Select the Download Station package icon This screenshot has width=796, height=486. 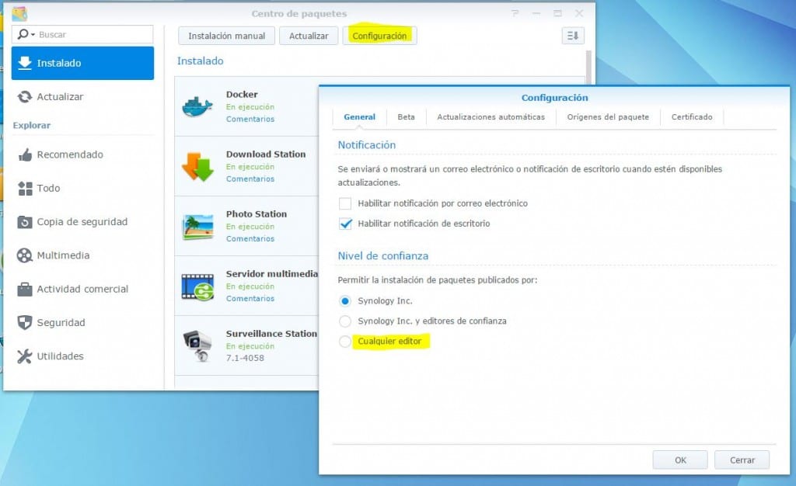pos(197,165)
